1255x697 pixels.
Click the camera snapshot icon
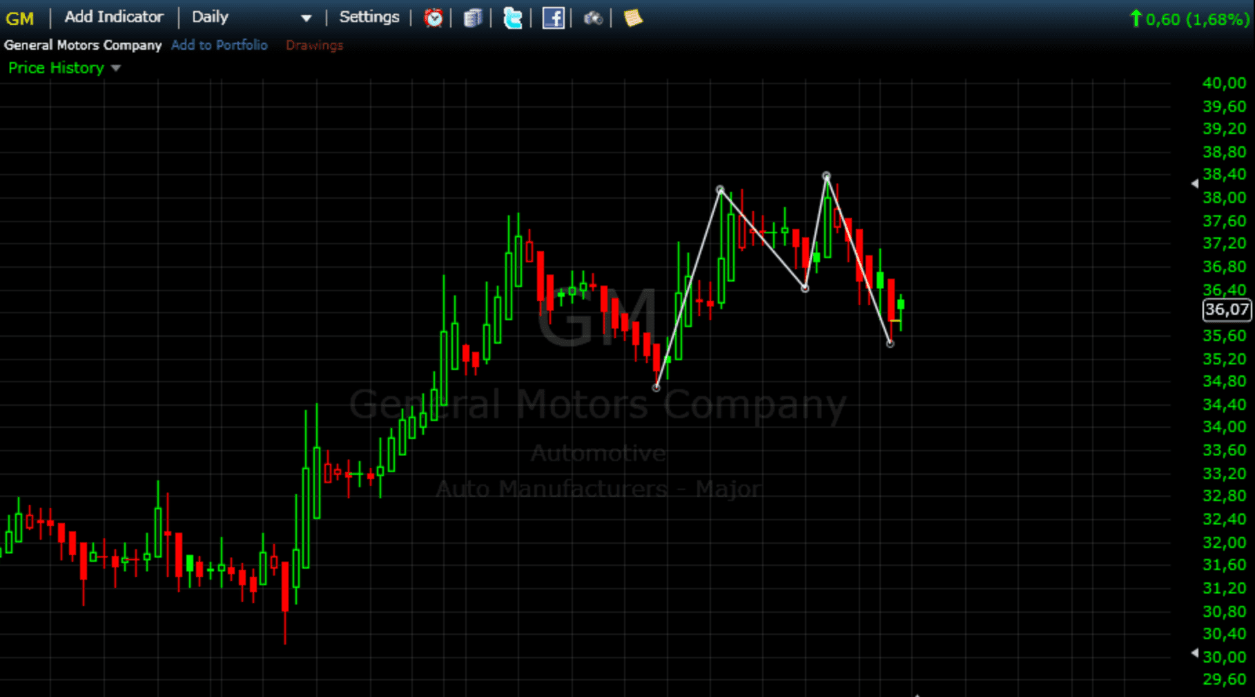[593, 18]
